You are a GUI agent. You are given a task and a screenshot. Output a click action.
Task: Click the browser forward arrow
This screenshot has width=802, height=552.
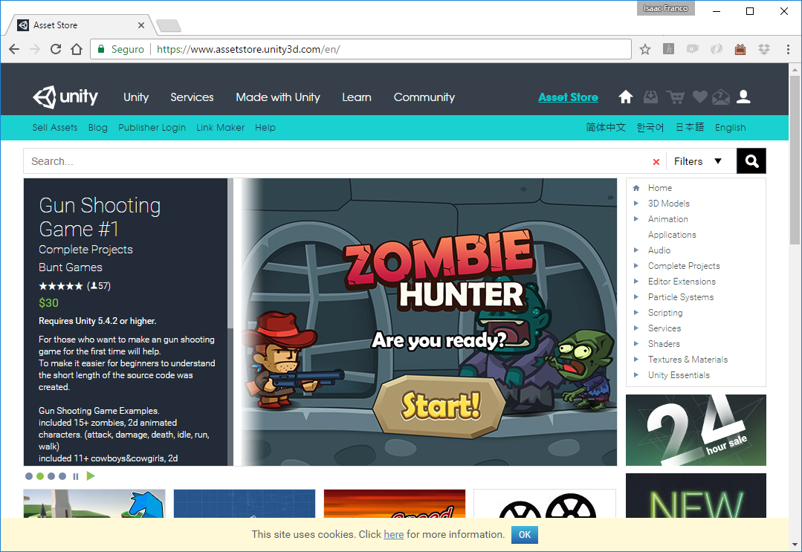point(35,49)
